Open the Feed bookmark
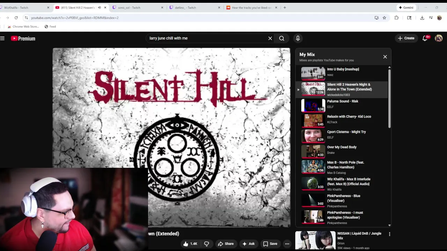 (50, 26)
